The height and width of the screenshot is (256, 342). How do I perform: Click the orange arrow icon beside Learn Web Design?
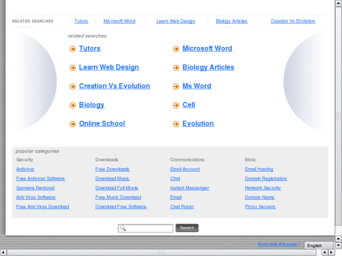tap(72, 68)
